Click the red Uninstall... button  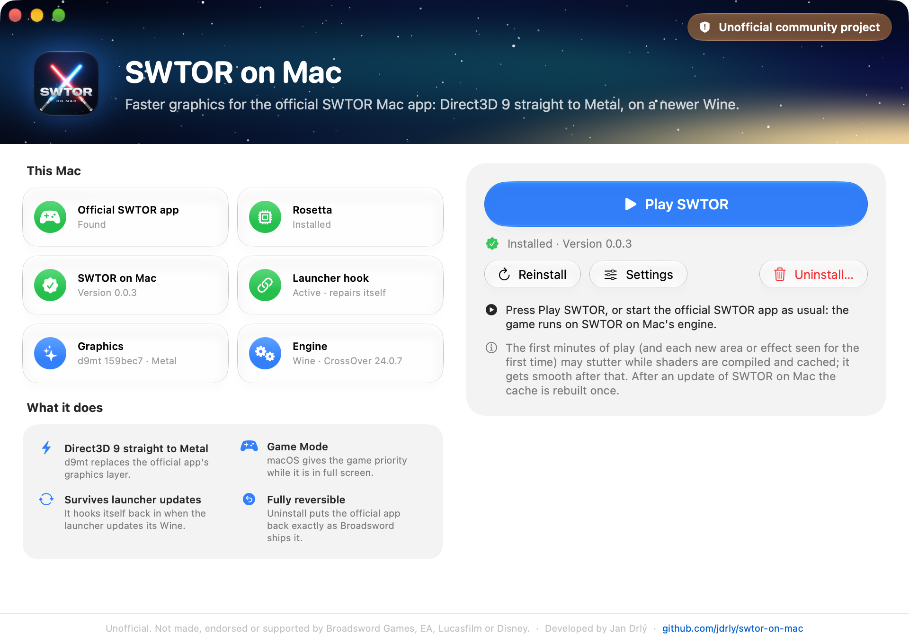[813, 274]
